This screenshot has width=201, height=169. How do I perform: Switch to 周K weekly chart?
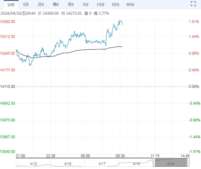(x=56, y=4)
